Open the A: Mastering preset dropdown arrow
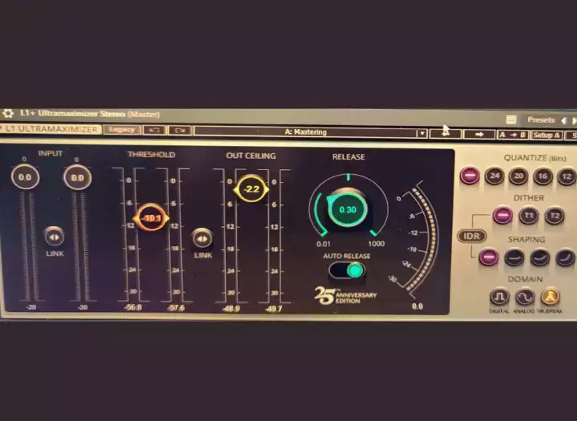577x421 pixels. [422, 133]
